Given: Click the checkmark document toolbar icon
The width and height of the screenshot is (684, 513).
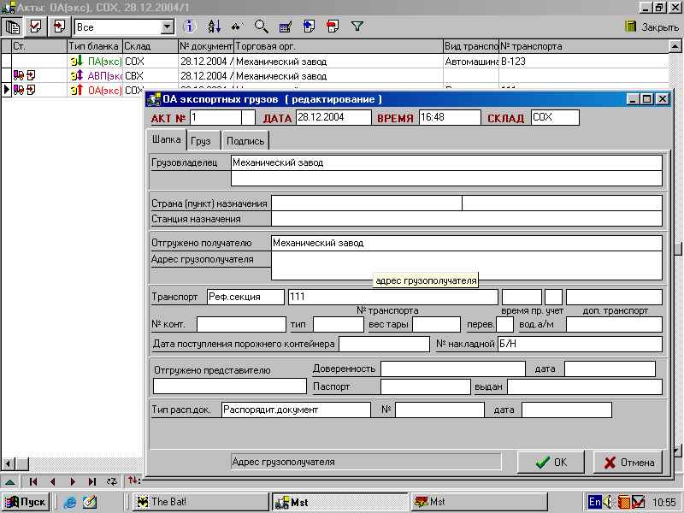Looking at the screenshot, I should [35, 27].
